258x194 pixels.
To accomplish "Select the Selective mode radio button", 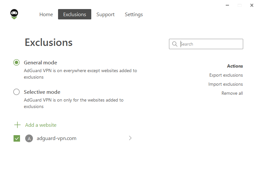I will coord(16,92).
